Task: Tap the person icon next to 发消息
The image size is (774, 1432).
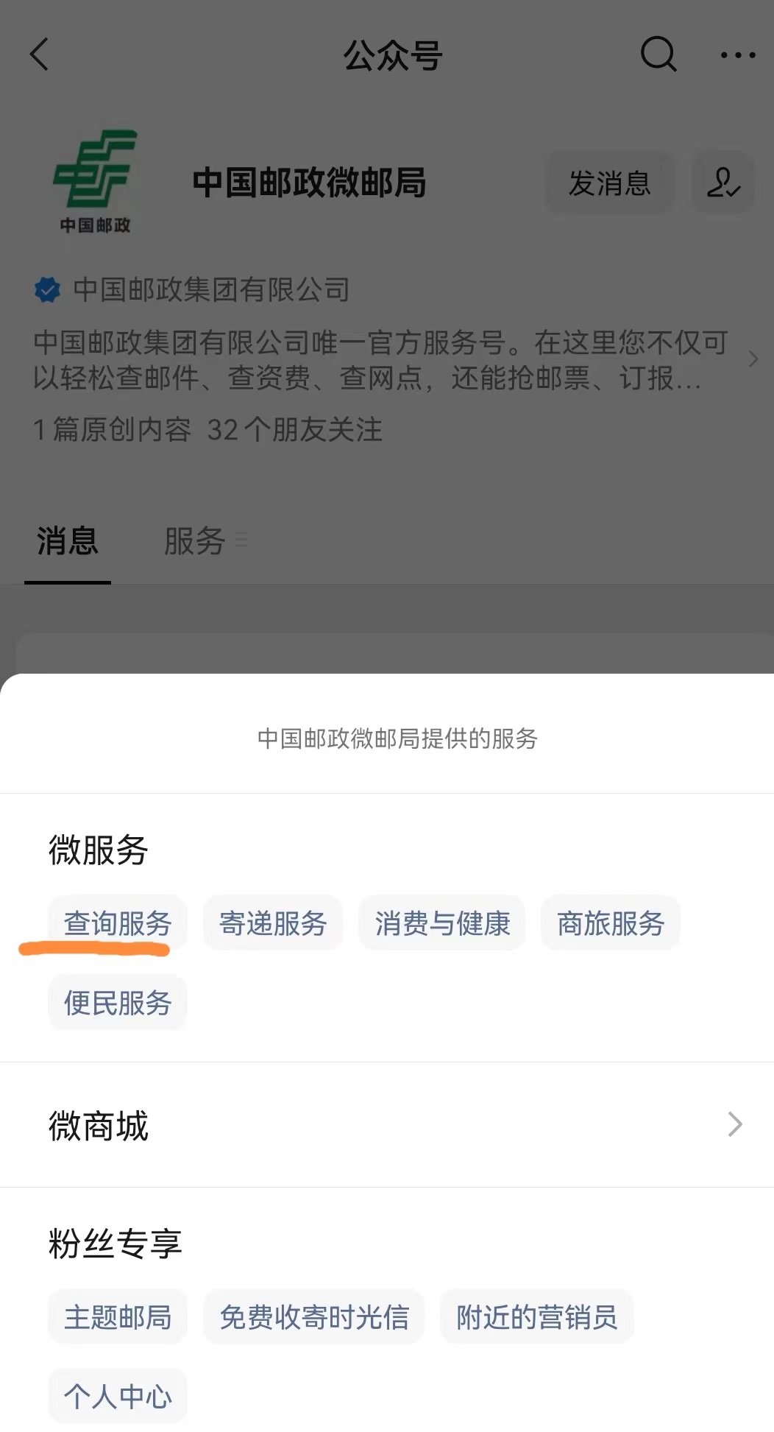Action: 723,183
